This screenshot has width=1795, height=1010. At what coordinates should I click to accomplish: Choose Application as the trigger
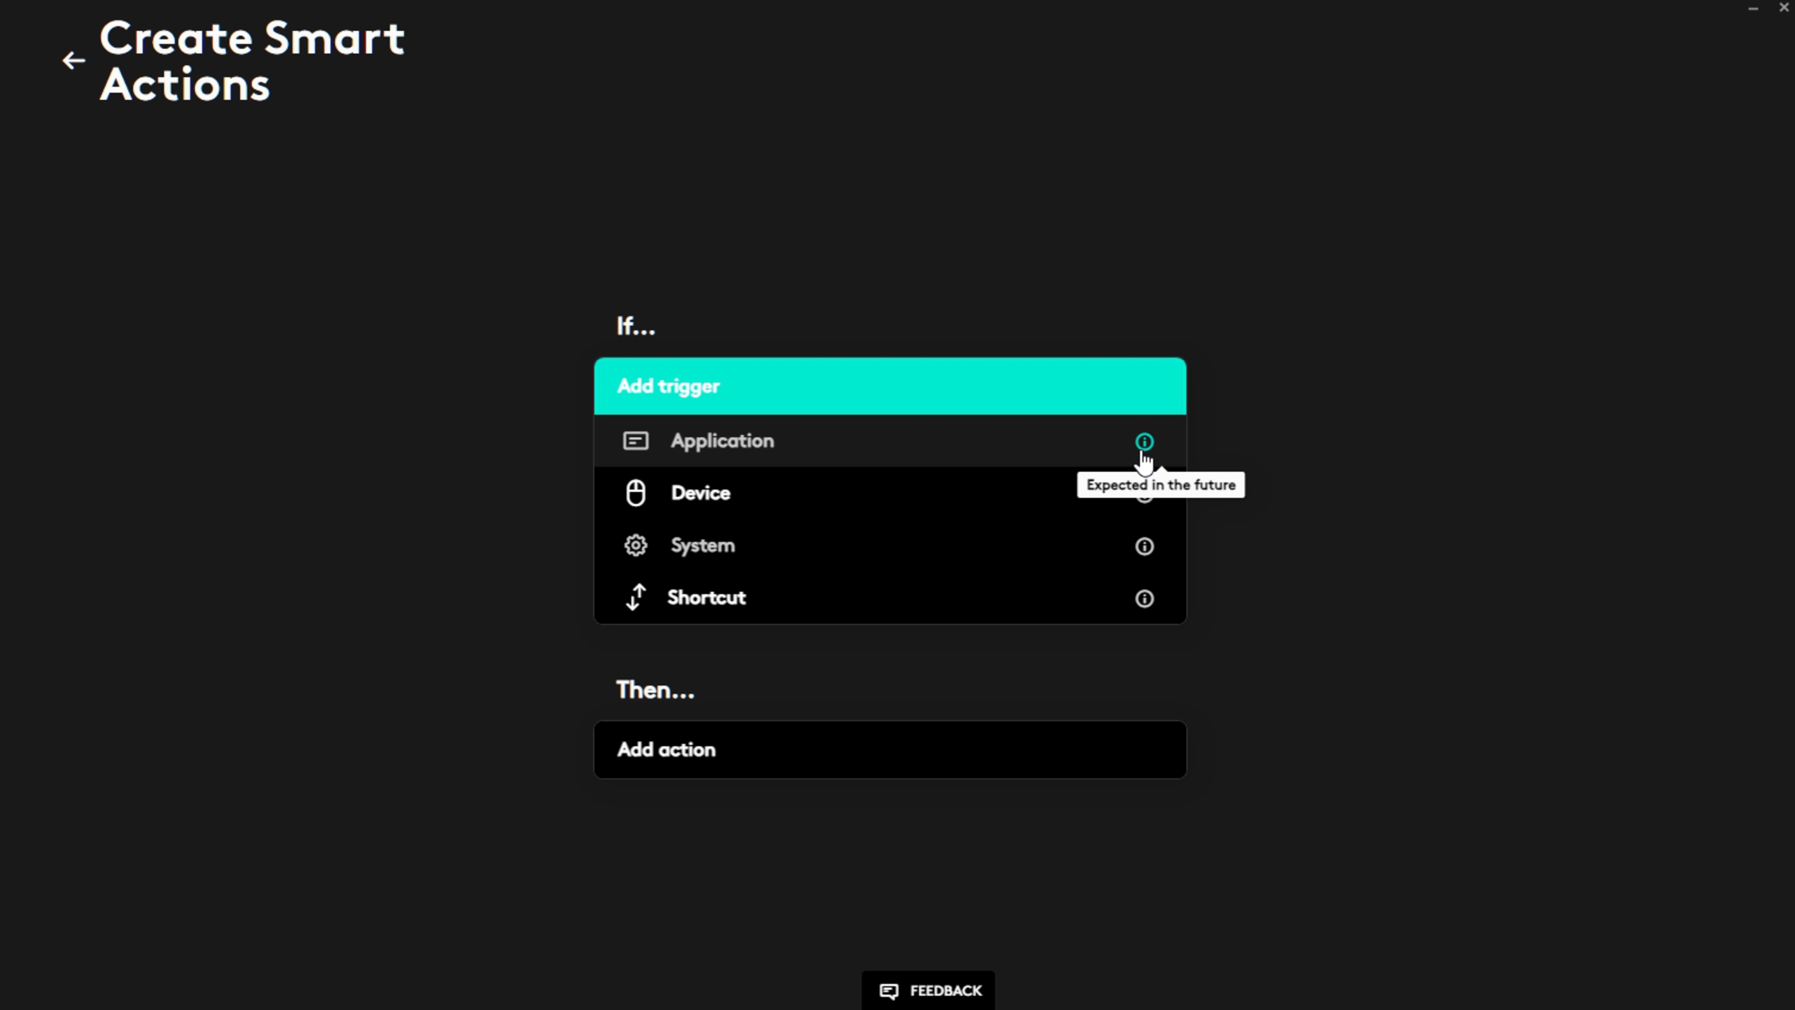pos(722,441)
